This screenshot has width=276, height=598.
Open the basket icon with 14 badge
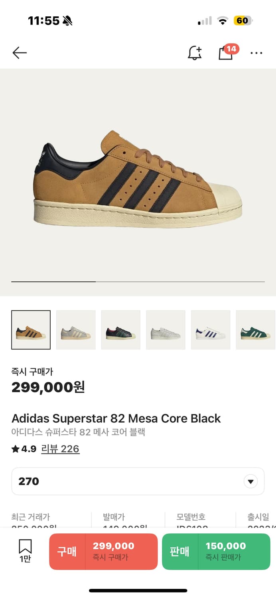click(226, 53)
